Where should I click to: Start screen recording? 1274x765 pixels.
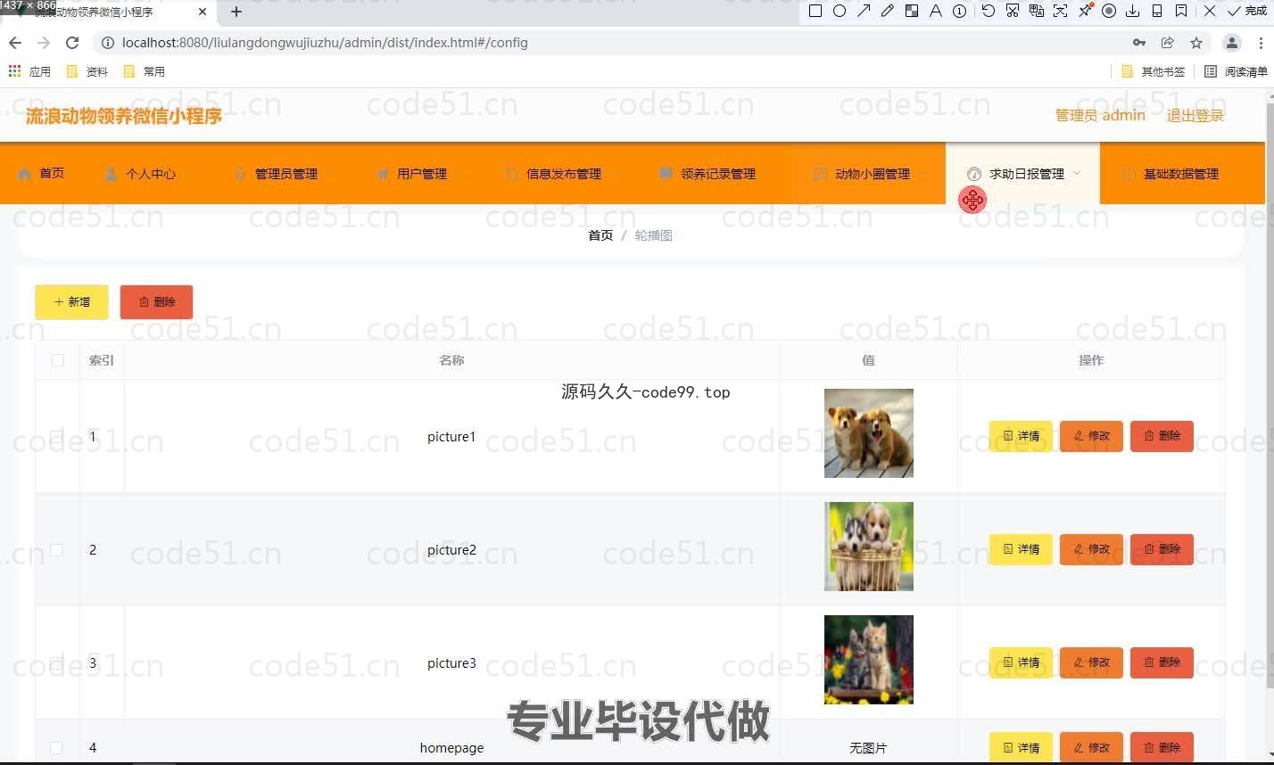[x=1109, y=12]
